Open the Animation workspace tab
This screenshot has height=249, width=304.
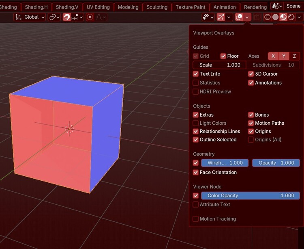coord(225,7)
